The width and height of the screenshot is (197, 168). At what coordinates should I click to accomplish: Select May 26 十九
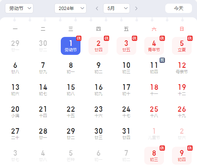coord(182,112)
